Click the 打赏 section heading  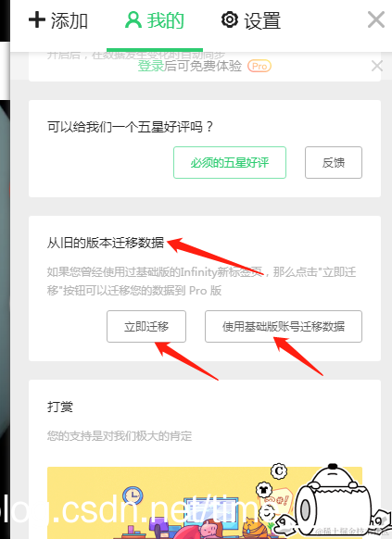[60, 407]
